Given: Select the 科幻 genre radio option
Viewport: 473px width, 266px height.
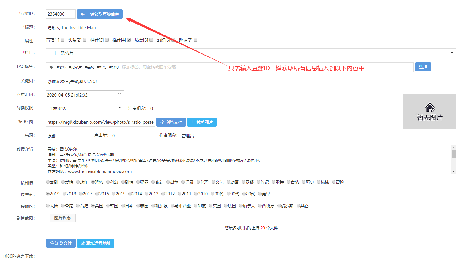Looking at the screenshot, I should [x=108, y=182].
